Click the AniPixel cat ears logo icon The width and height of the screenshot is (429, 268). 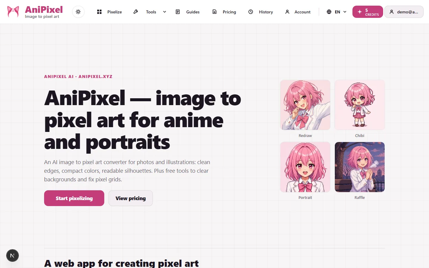click(x=13, y=12)
